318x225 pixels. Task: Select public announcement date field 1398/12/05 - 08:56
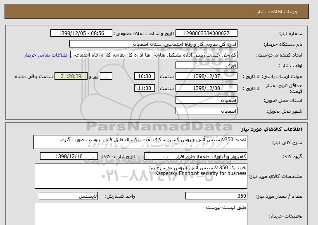point(81,33)
